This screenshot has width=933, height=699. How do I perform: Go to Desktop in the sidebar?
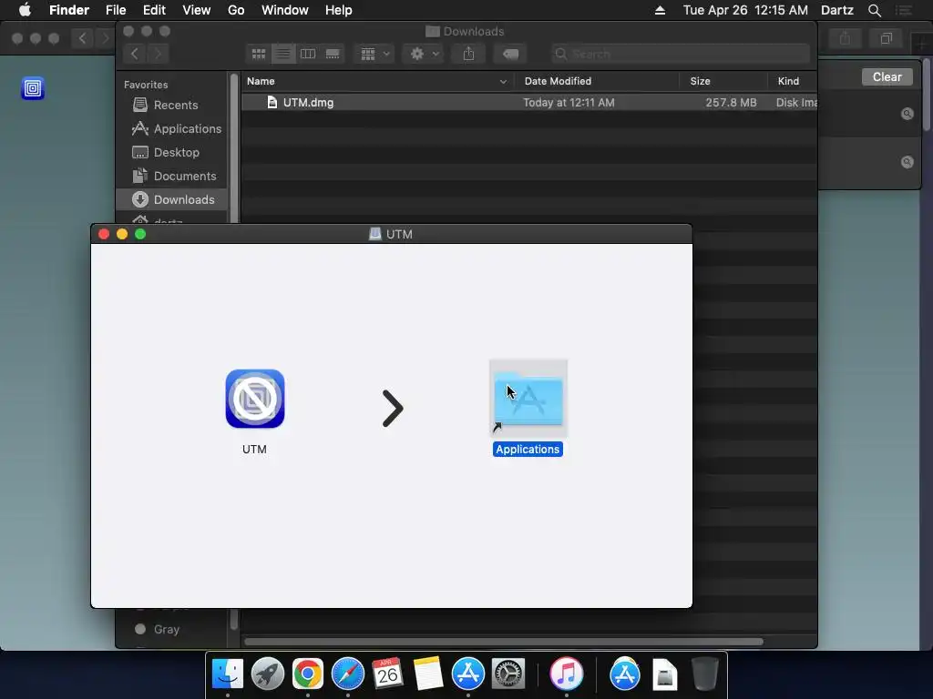(166, 153)
